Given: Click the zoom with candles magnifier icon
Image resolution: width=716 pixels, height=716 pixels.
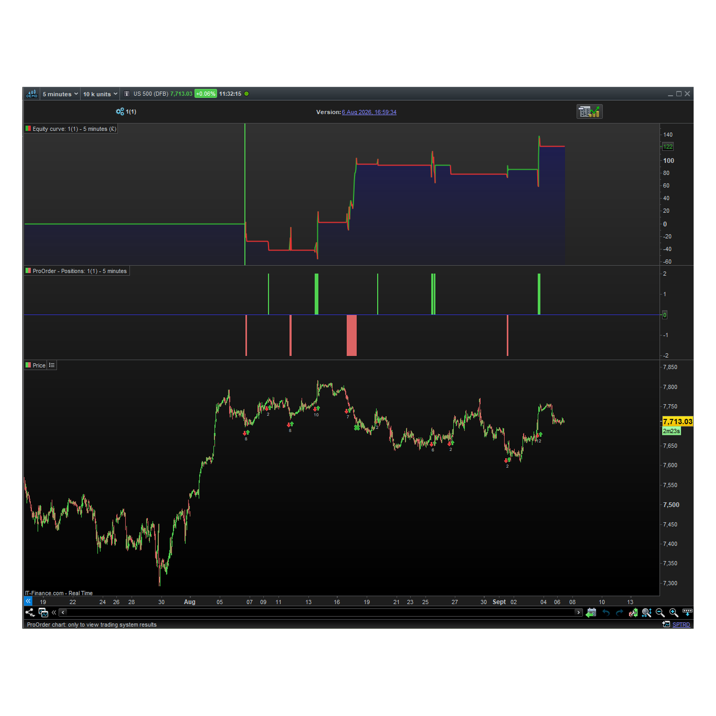Looking at the screenshot, I should (647, 613).
